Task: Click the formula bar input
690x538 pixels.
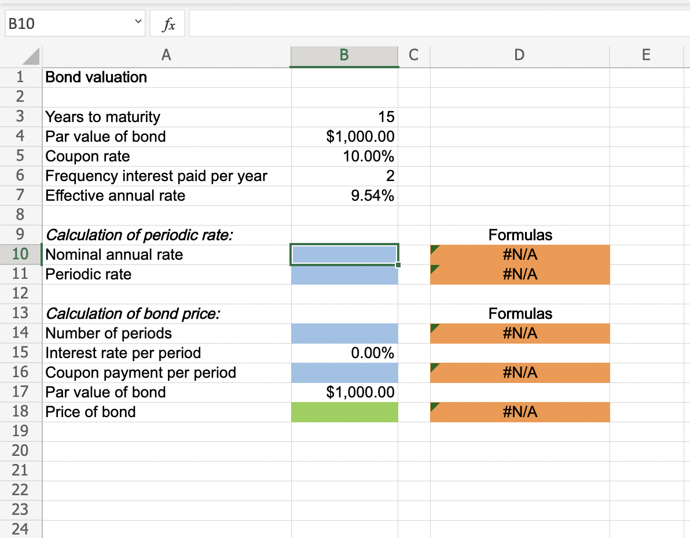Action: pyautogui.click(x=405, y=23)
